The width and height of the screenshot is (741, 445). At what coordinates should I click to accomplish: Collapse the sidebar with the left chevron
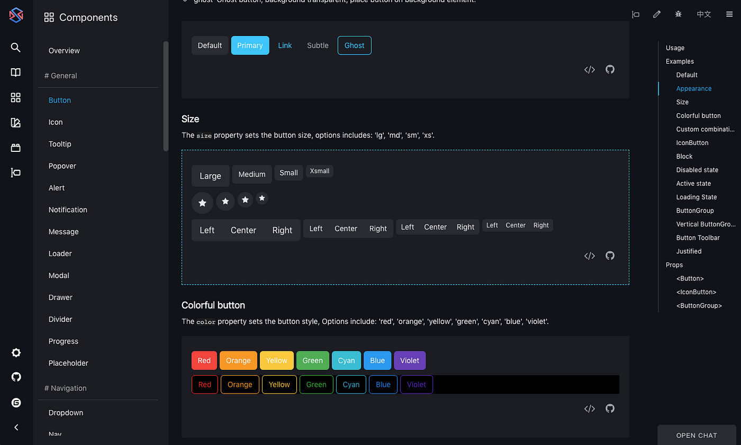coord(16,428)
